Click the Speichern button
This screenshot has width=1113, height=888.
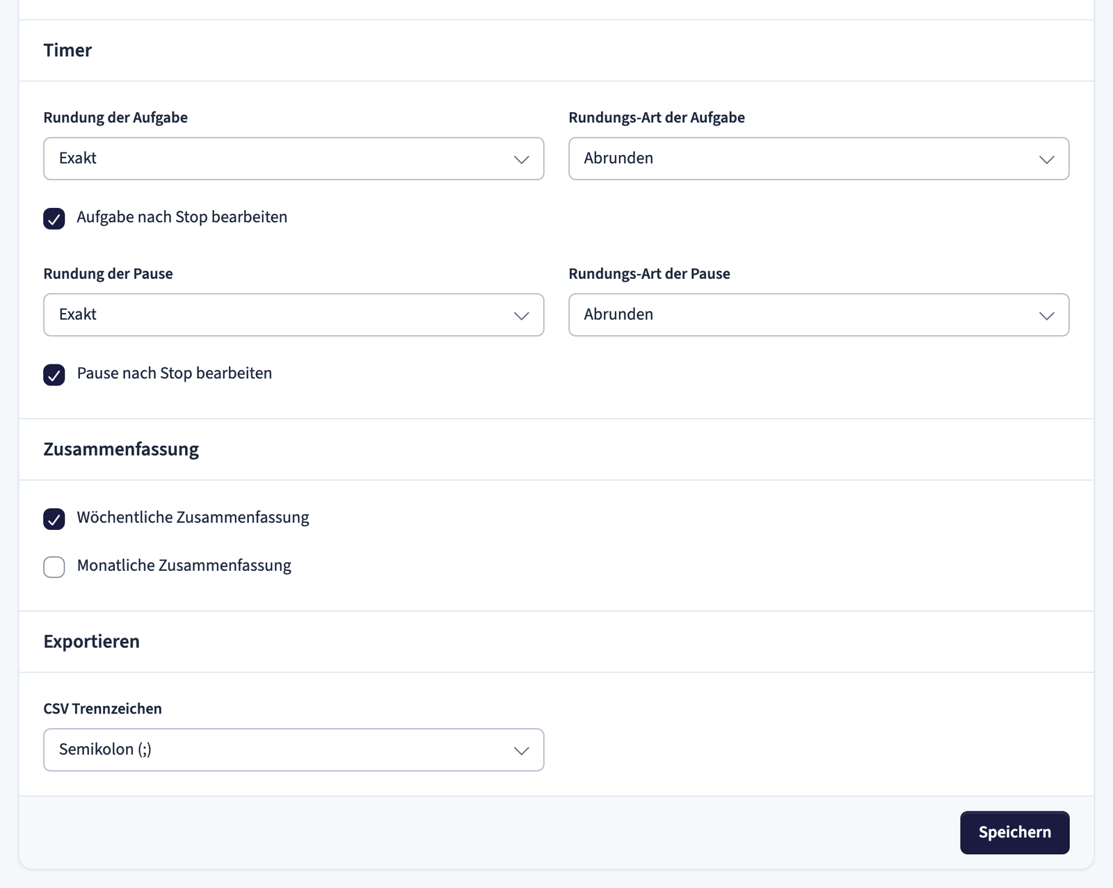(1015, 832)
